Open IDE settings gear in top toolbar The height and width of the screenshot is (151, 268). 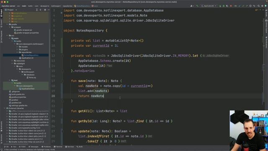coord(262,6)
